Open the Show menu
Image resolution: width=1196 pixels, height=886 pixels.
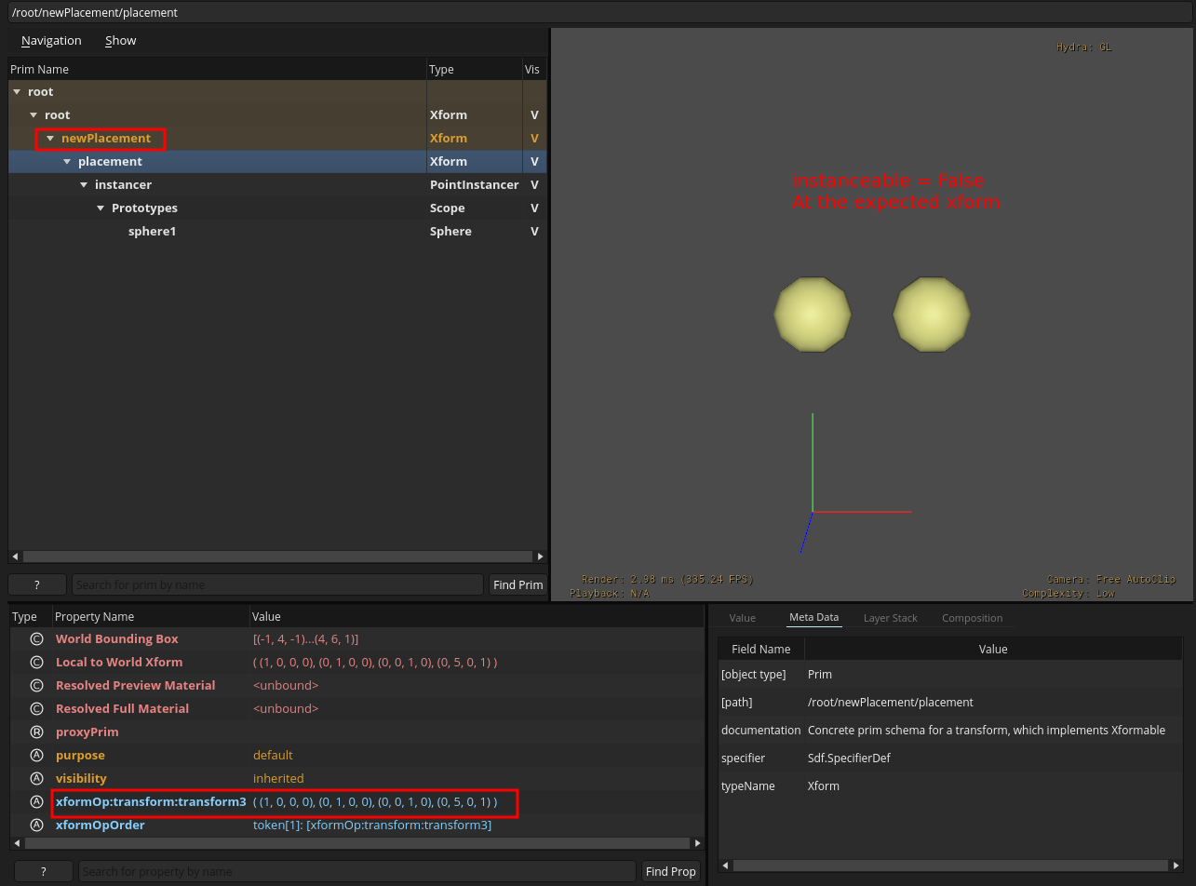(121, 41)
